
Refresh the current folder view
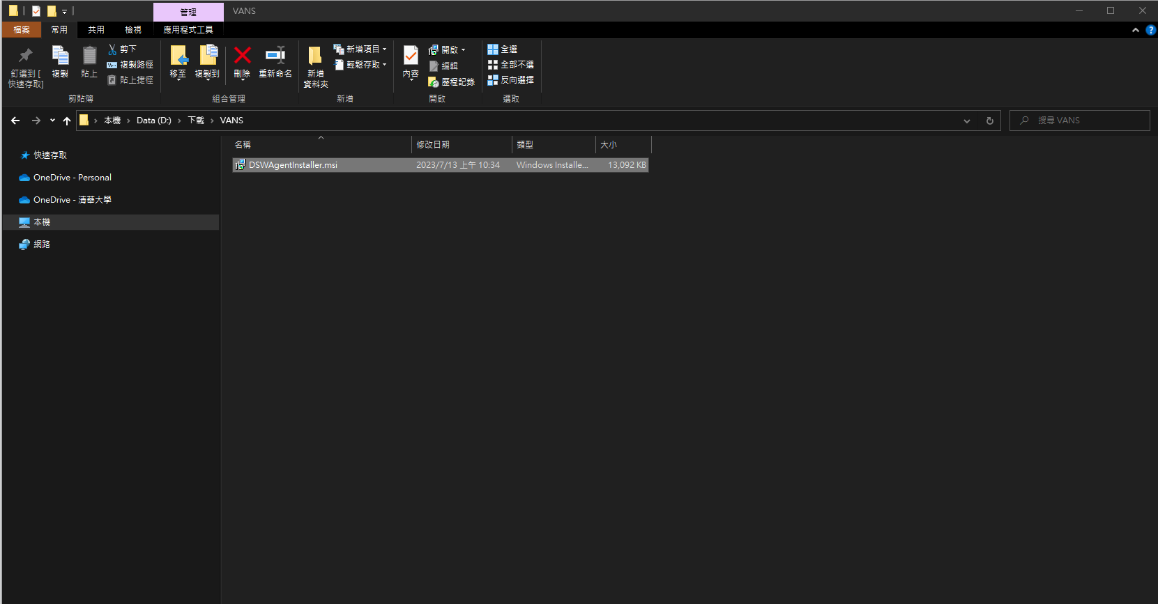point(989,121)
